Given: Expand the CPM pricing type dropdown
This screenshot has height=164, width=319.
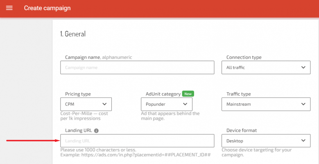Looking at the screenshot, I should coord(86,104).
